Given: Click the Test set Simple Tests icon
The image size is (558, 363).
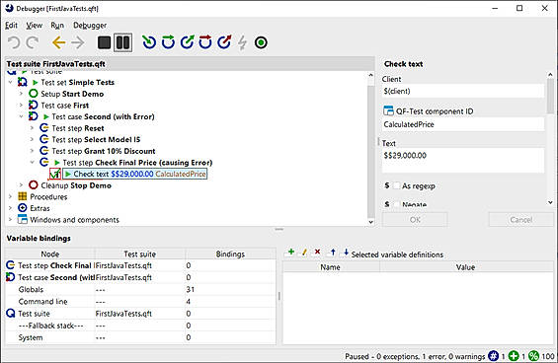Looking at the screenshot, I should point(23,82).
